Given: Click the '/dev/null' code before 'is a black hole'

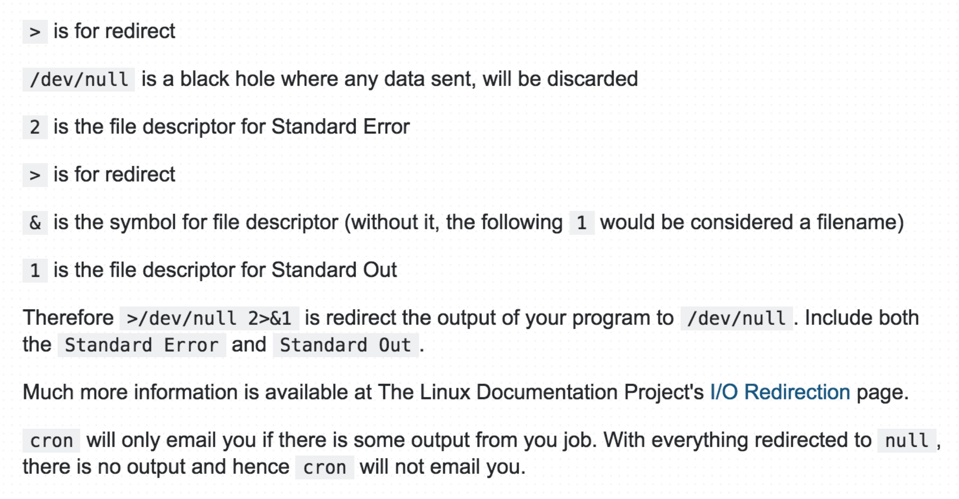Looking at the screenshot, I should point(79,79).
